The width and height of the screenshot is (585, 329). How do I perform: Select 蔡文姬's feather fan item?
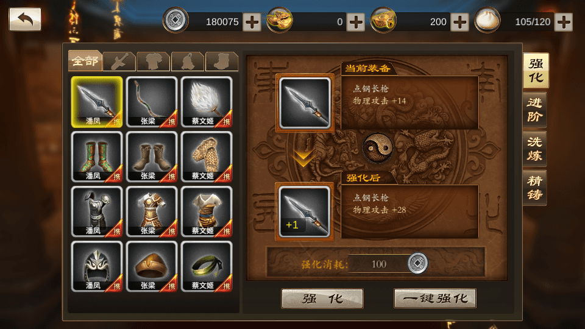click(207, 102)
